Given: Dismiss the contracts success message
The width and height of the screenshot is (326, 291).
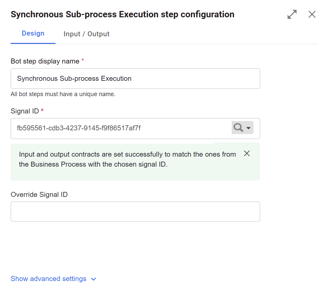Looking at the screenshot, I should click(x=247, y=153).
